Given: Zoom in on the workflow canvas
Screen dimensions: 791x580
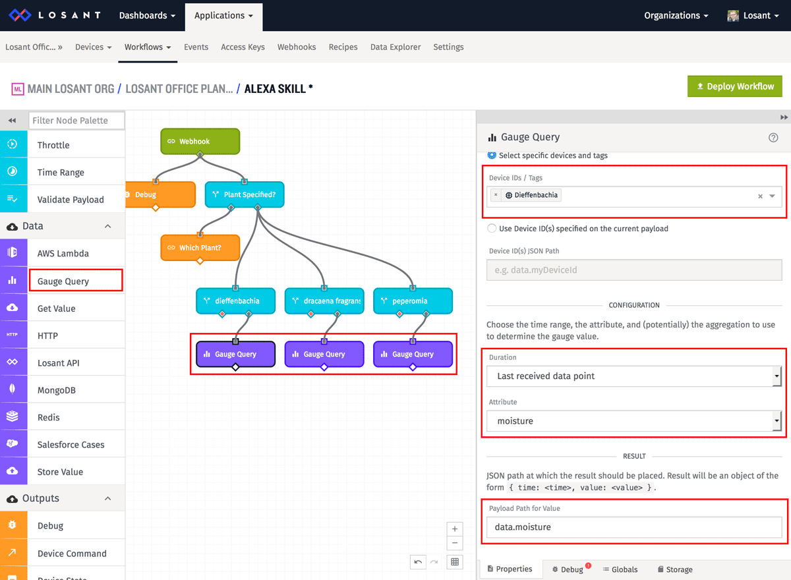Looking at the screenshot, I should click(455, 529).
